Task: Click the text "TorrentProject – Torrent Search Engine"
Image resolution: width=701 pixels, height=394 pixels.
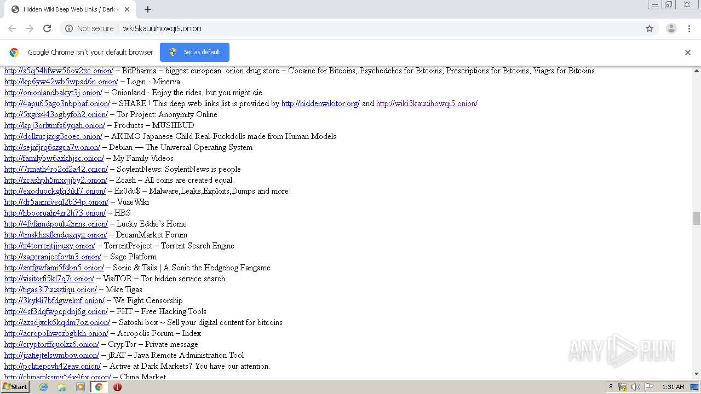Action: [169, 246]
